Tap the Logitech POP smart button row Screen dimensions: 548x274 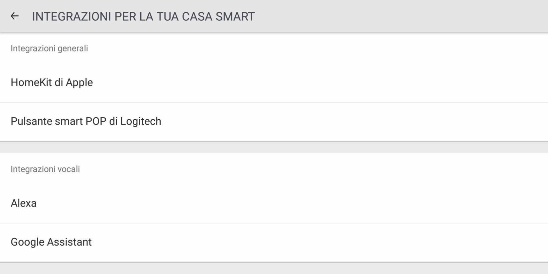86,121
